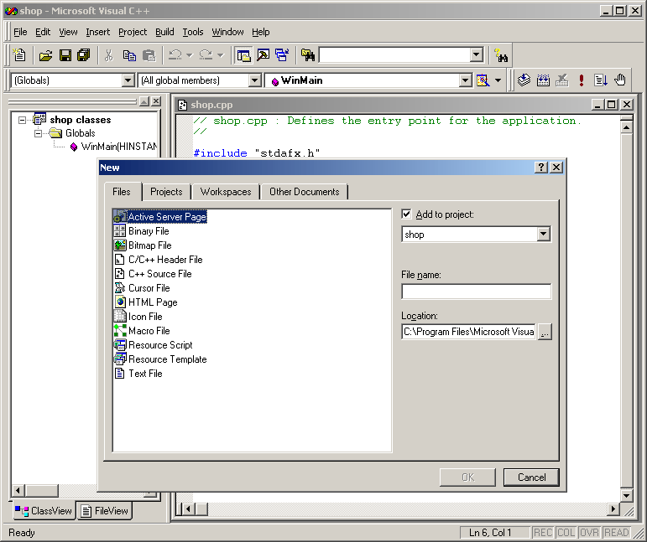Uncheck the Add to project checkbox

pyautogui.click(x=407, y=214)
